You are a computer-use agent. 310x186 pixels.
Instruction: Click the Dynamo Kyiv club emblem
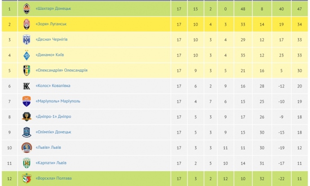pos(27,55)
